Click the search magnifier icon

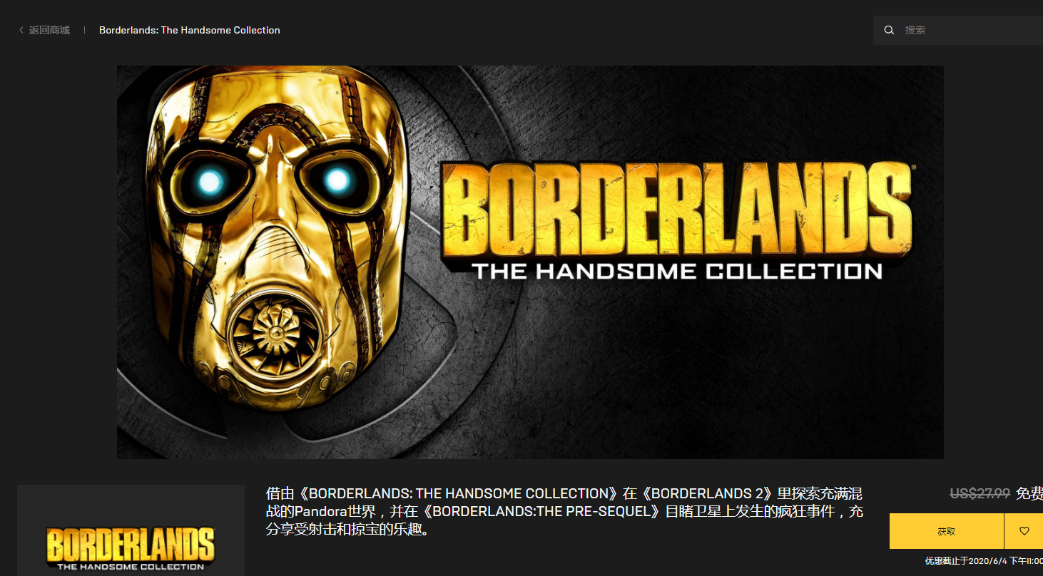(889, 30)
